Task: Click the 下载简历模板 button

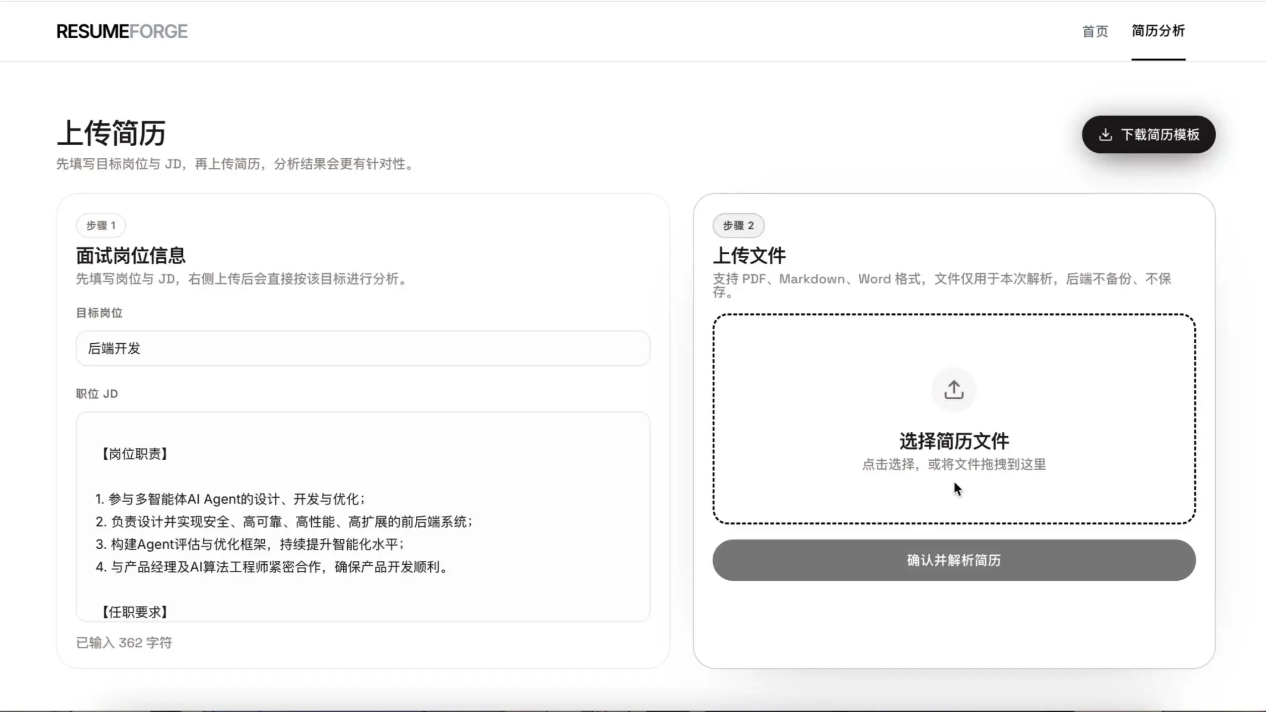Action: click(1149, 135)
